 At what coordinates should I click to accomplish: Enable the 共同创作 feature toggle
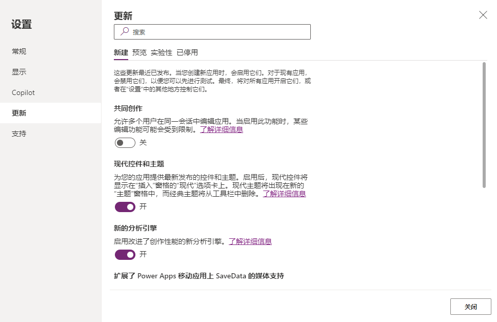pyautogui.click(x=125, y=143)
